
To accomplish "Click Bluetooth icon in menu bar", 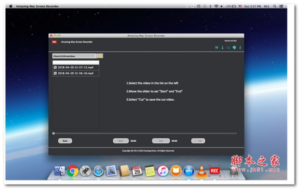I will click(x=210, y=6).
